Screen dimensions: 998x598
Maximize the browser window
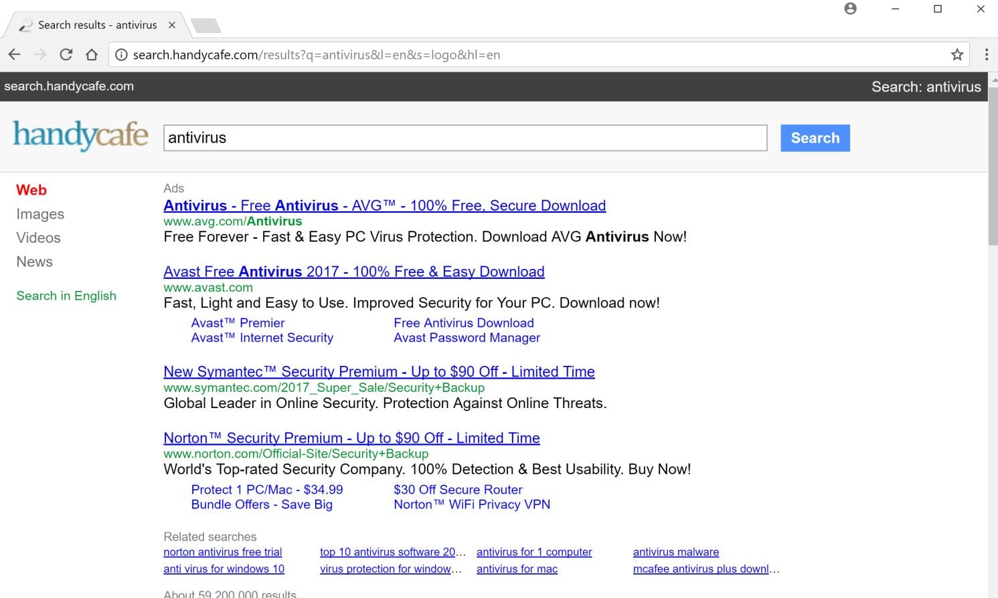pyautogui.click(x=938, y=9)
